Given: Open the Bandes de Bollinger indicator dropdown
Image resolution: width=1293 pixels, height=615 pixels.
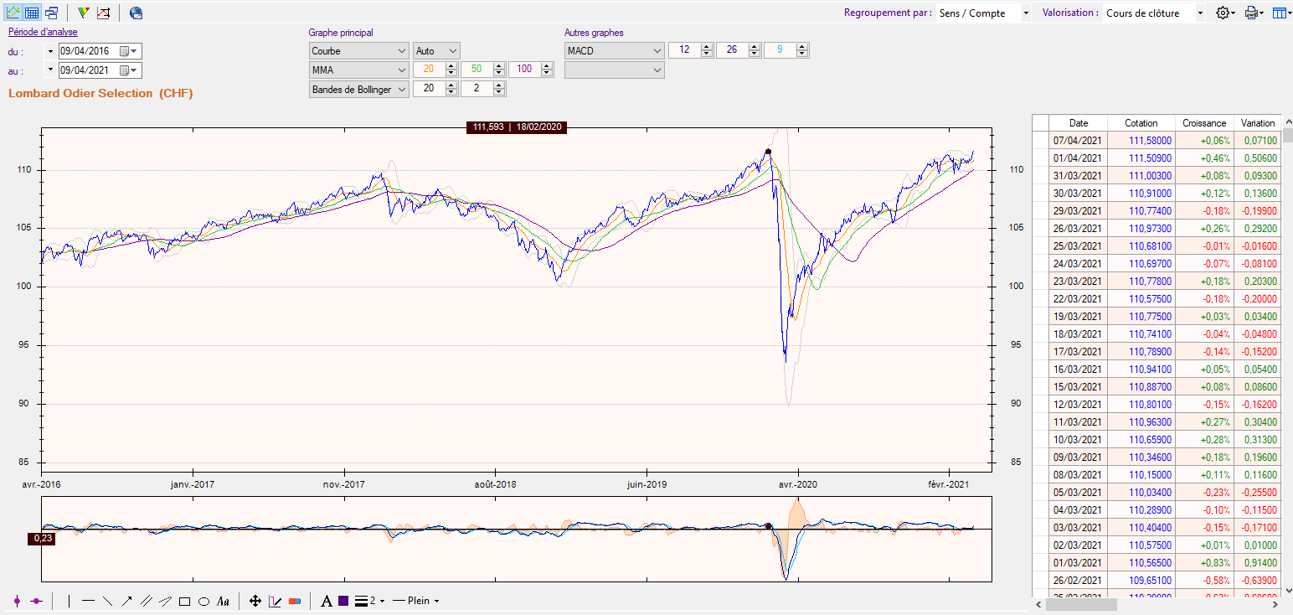Looking at the screenshot, I should pos(358,90).
